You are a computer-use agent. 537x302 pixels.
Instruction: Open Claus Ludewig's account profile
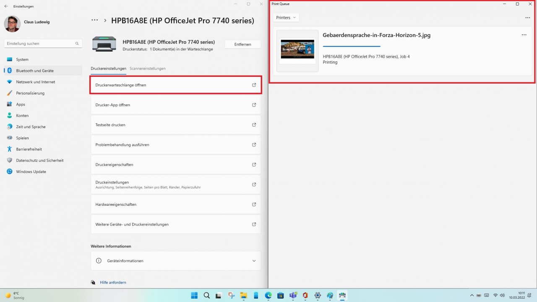[27, 24]
